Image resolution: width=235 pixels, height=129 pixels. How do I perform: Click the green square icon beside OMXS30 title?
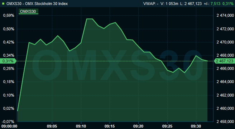tap(3, 4)
